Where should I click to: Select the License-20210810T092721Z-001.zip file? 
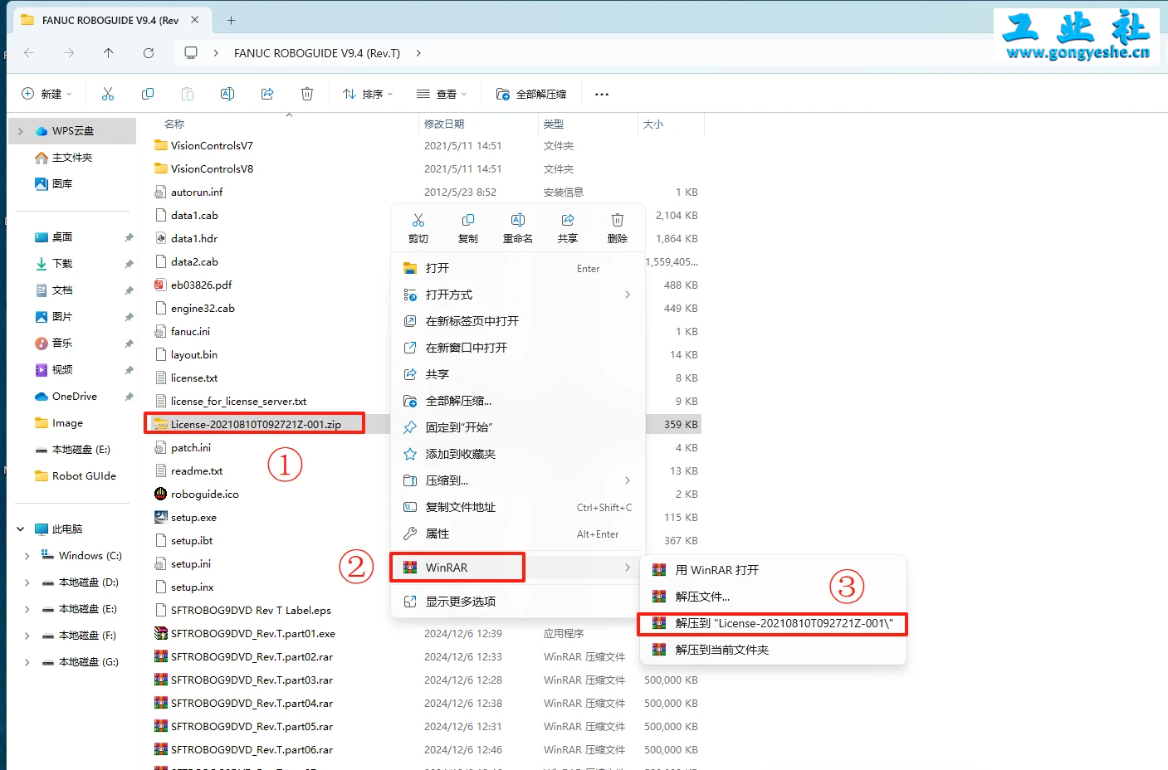[x=256, y=424]
